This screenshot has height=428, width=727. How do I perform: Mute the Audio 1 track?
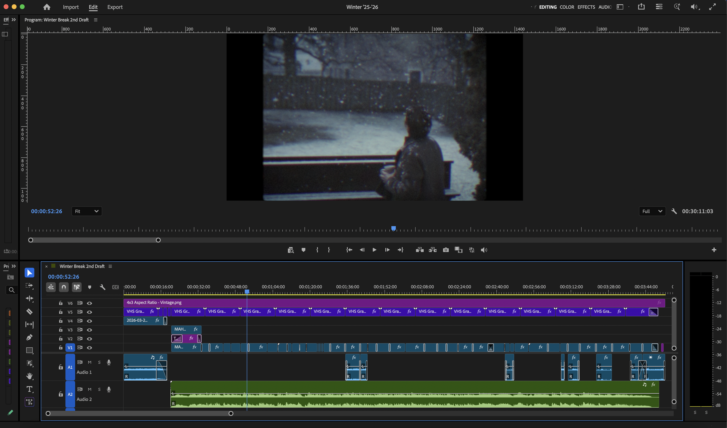pos(90,362)
